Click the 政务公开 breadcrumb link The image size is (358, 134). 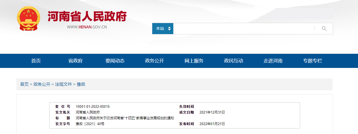coord(42,84)
